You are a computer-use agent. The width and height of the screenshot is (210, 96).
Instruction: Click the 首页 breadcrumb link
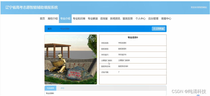pyautogui.click(x=50, y=29)
